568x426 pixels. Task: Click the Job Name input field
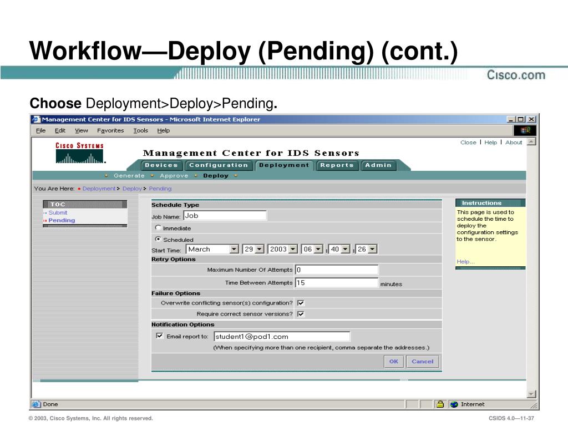pyautogui.click(x=225, y=216)
